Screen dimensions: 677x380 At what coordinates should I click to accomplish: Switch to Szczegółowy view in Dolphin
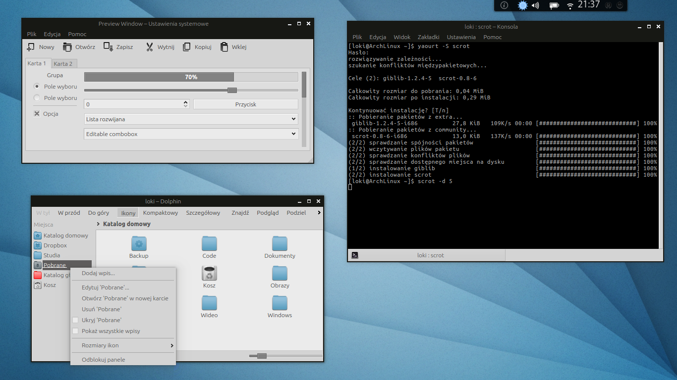click(x=203, y=213)
